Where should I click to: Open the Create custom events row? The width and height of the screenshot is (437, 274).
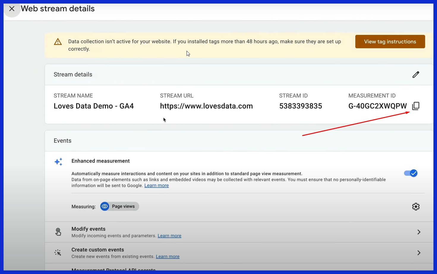(239, 253)
